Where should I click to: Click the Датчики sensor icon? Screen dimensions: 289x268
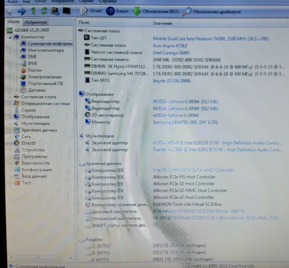(x=23, y=90)
